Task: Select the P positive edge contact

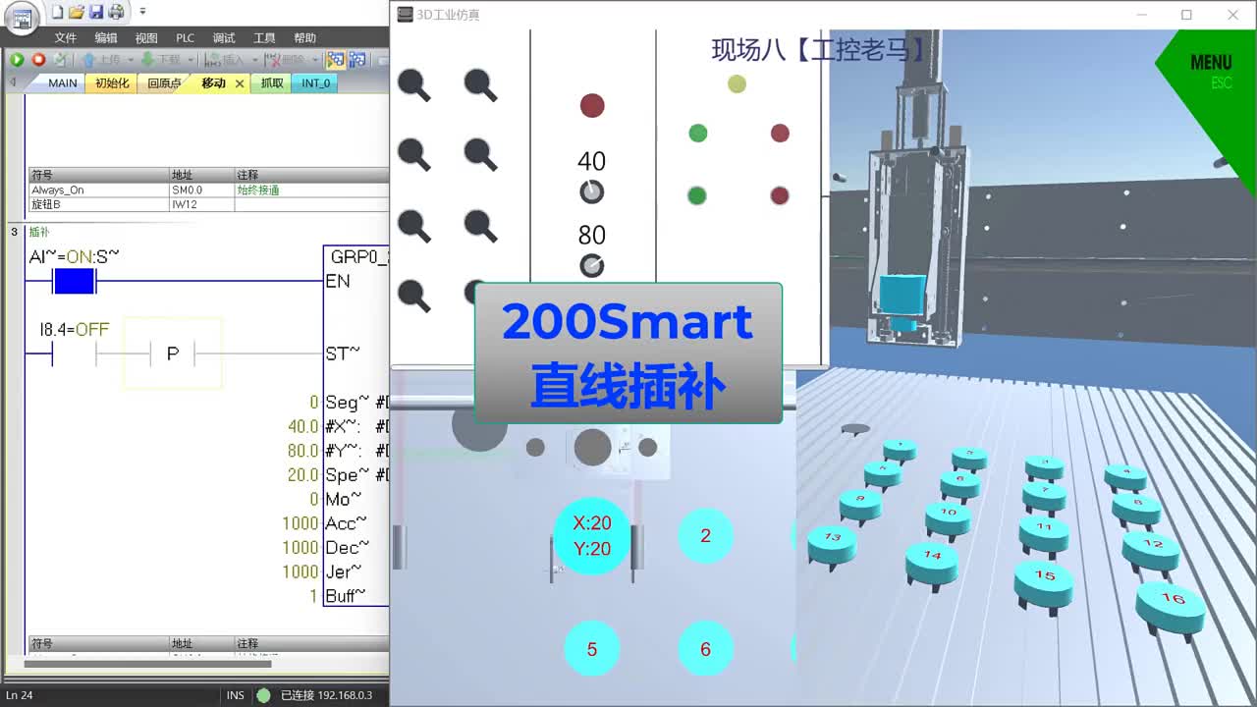Action: (173, 353)
